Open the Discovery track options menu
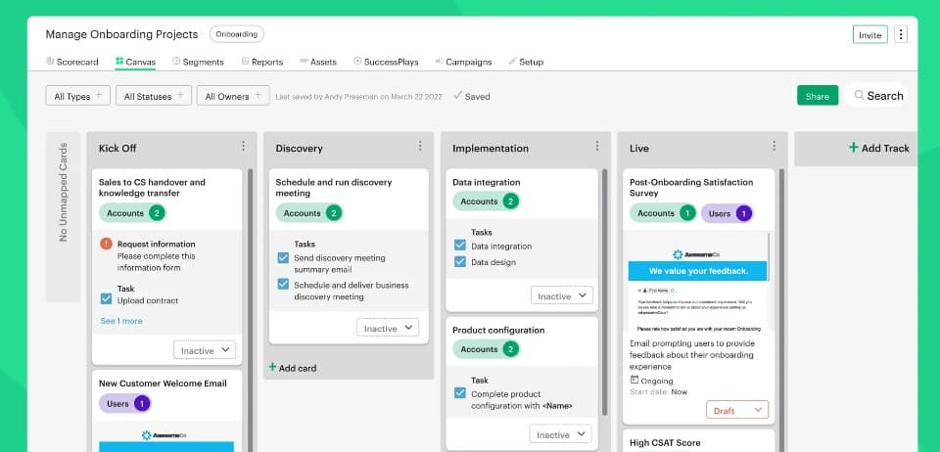 click(x=420, y=146)
